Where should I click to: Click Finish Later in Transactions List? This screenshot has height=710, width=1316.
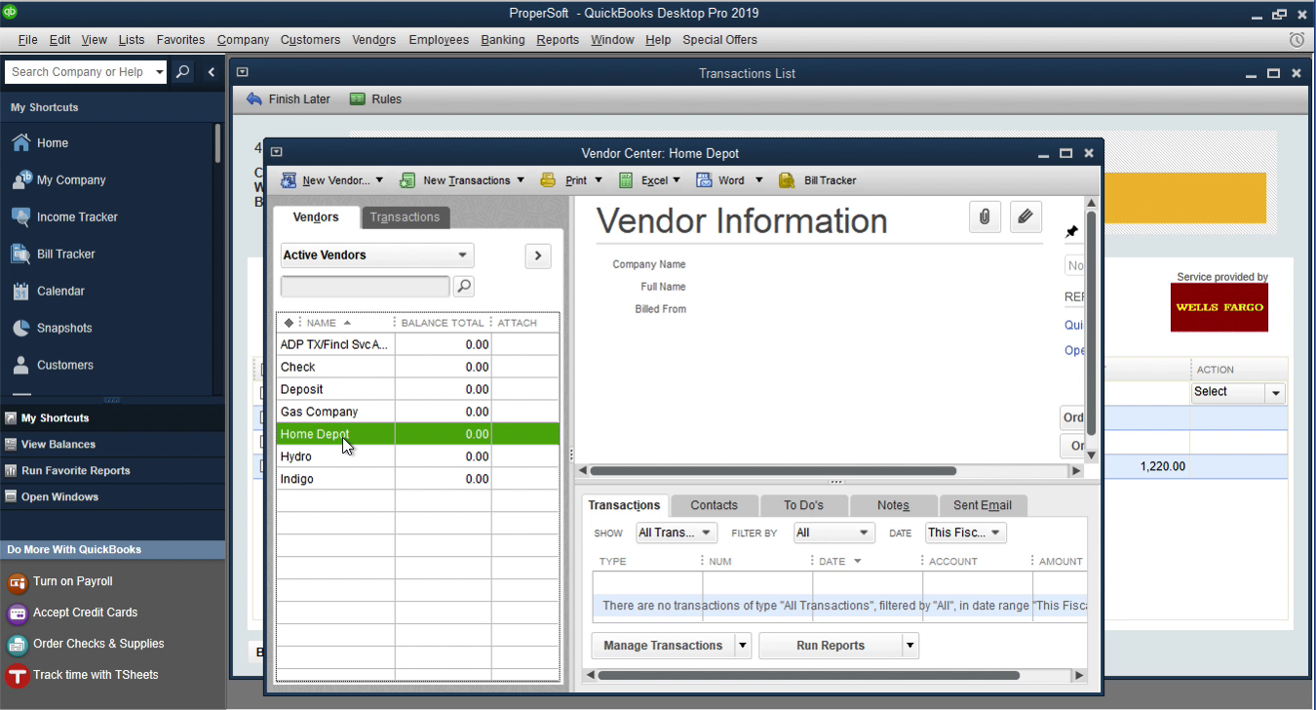(289, 99)
